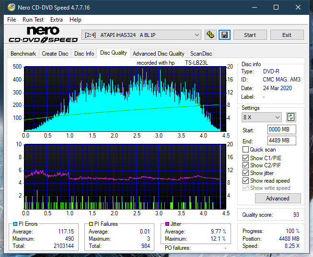
Task: Click the drive options icon in toolbar
Action: pyautogui.click(x=210, y=35)
